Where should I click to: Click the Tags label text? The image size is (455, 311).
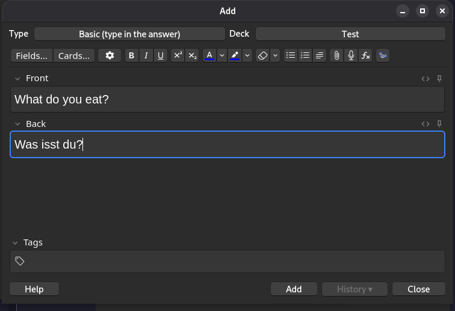point(32,242)
